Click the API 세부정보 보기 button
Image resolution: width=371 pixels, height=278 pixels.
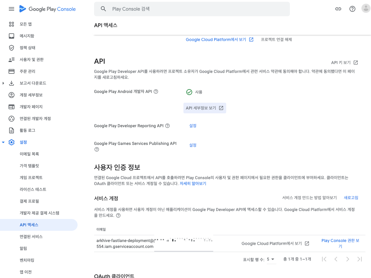click(x=205, y=108)
